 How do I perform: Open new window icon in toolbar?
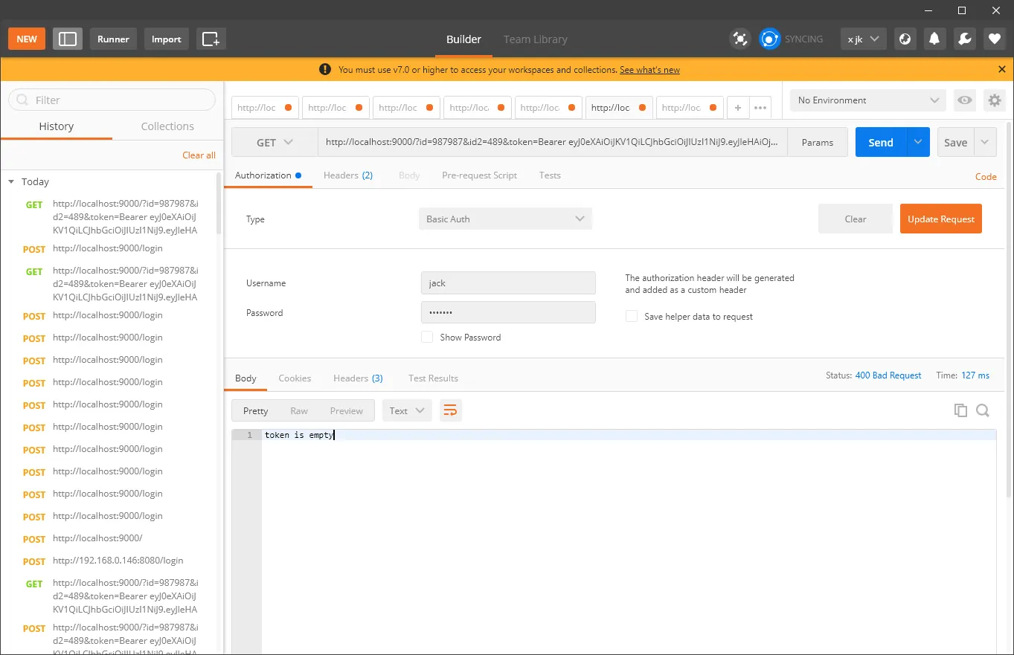(x=211, y=39)
